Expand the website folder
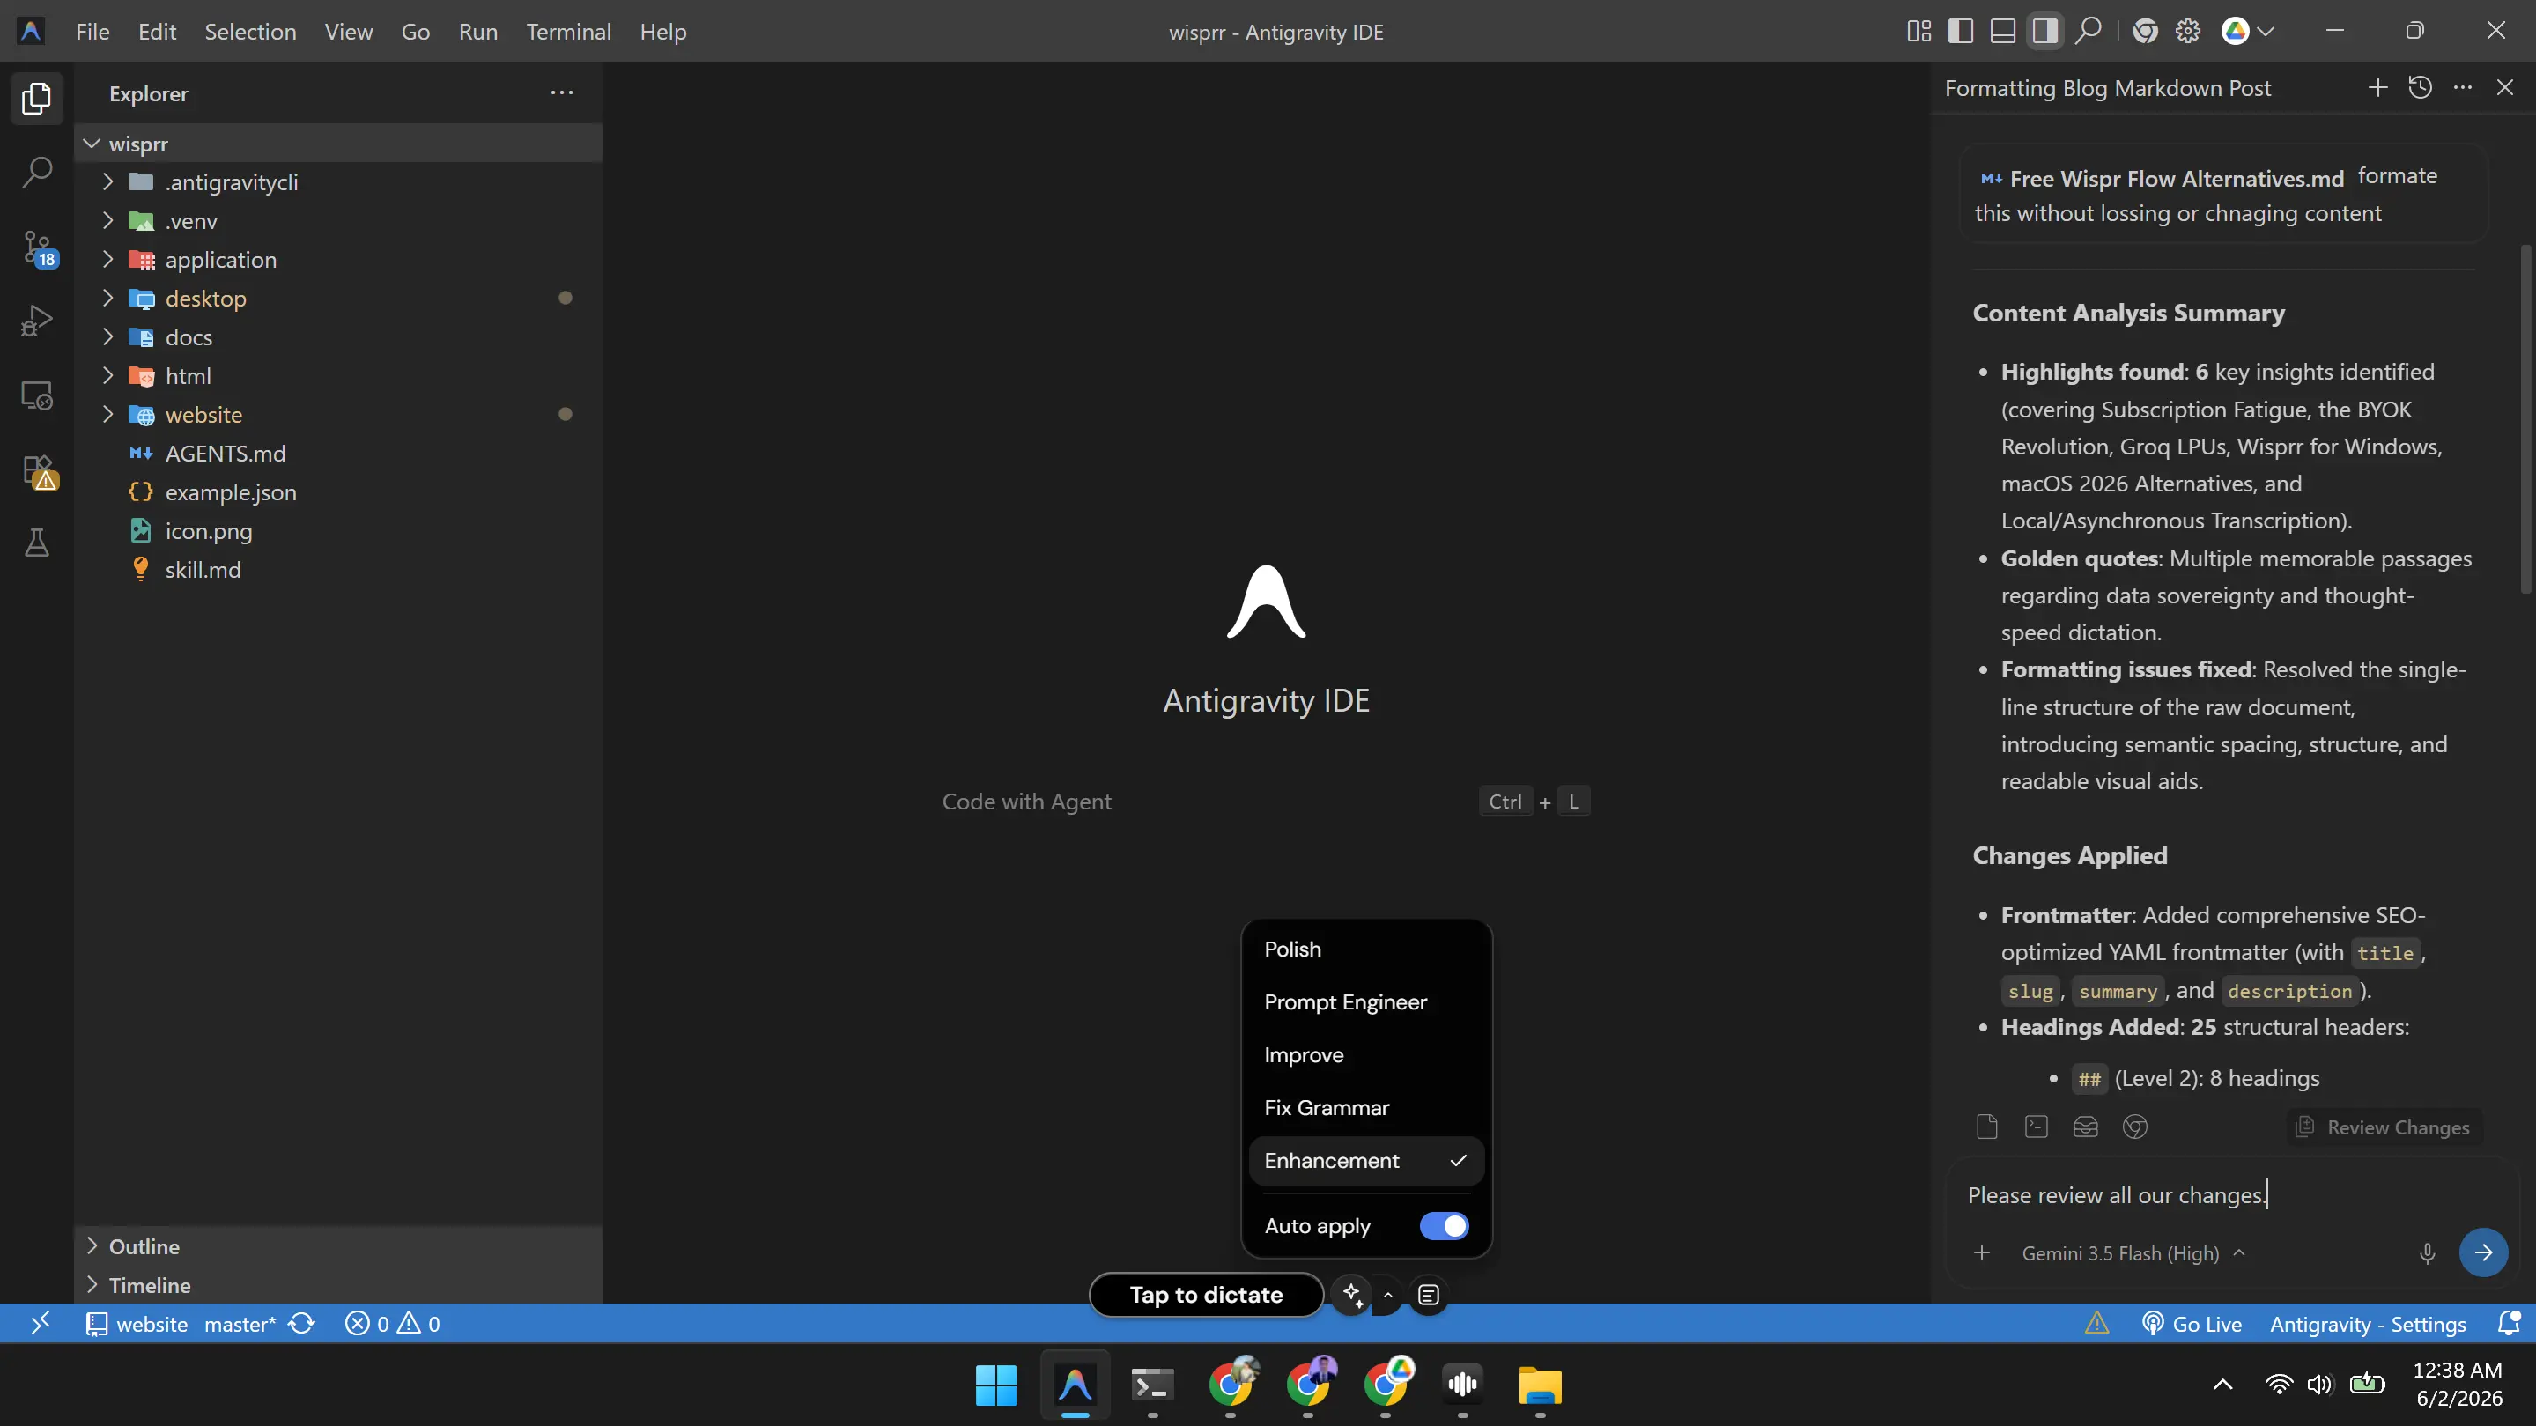Screen dimensions: 2536x1426 point(337,414)
